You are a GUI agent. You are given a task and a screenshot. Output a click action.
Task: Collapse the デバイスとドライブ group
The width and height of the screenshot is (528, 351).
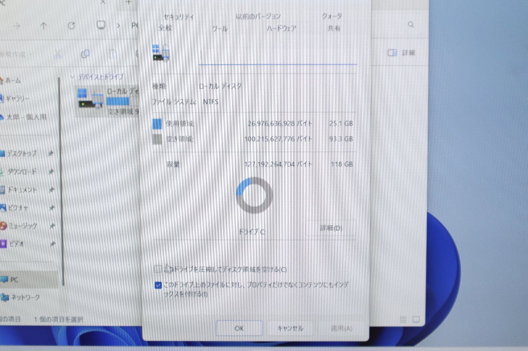[73, 76]
